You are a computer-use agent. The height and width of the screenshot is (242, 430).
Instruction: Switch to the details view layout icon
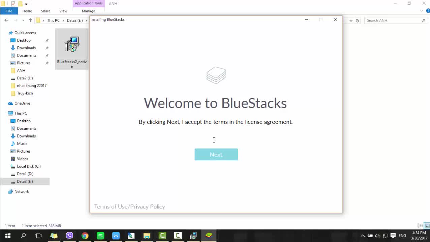(420, 226)
